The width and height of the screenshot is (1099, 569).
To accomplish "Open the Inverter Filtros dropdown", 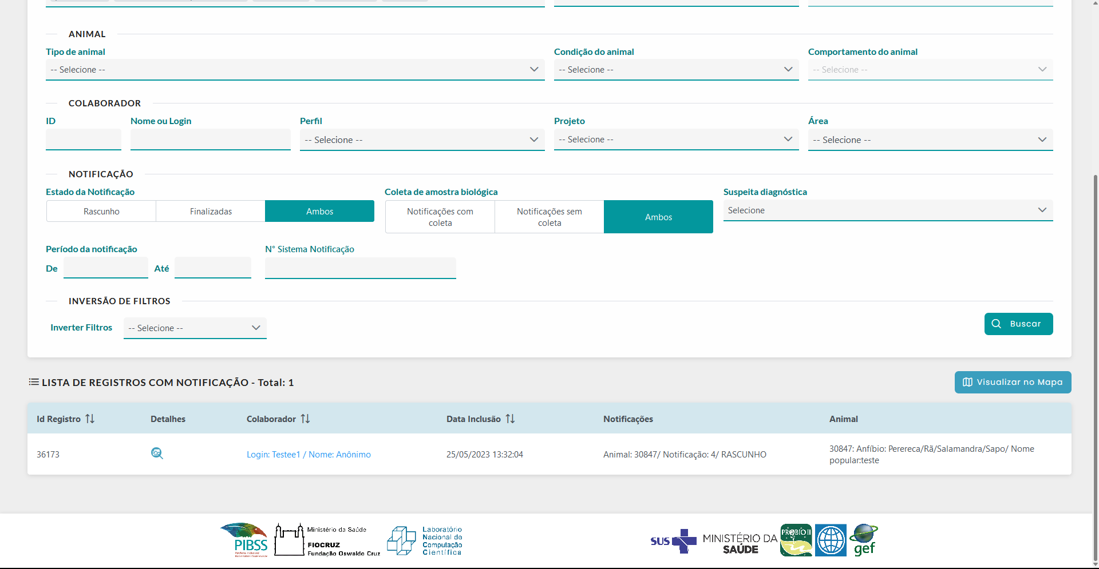I will click(195, 328).
